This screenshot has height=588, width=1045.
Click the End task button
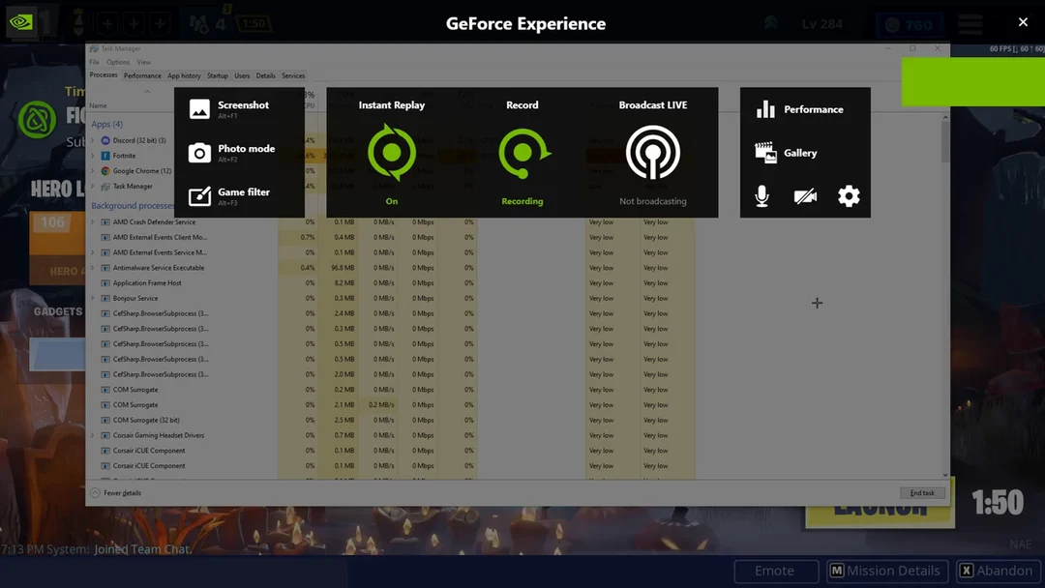point(922,493)
